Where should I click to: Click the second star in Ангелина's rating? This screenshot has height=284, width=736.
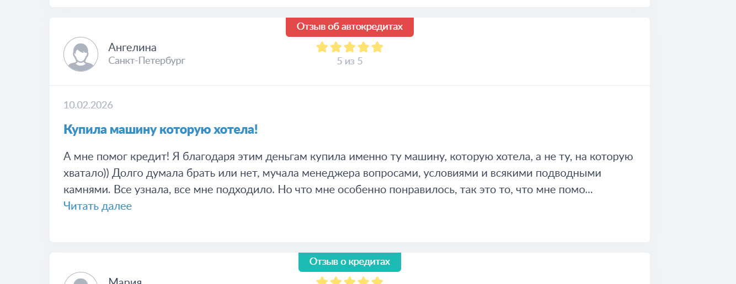336,47
